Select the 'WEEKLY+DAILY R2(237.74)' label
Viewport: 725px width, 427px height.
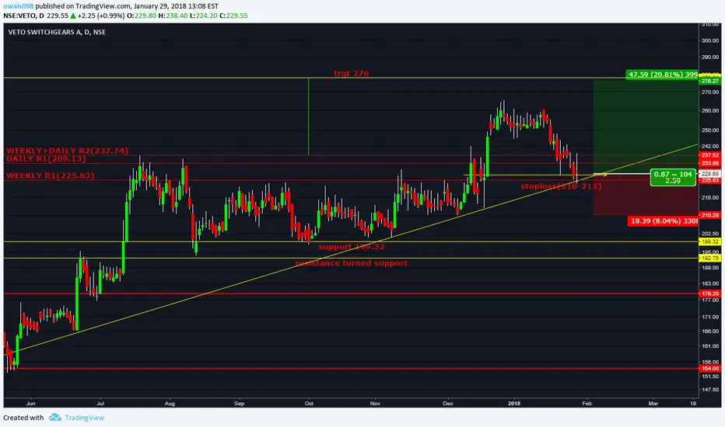[67, 151]
